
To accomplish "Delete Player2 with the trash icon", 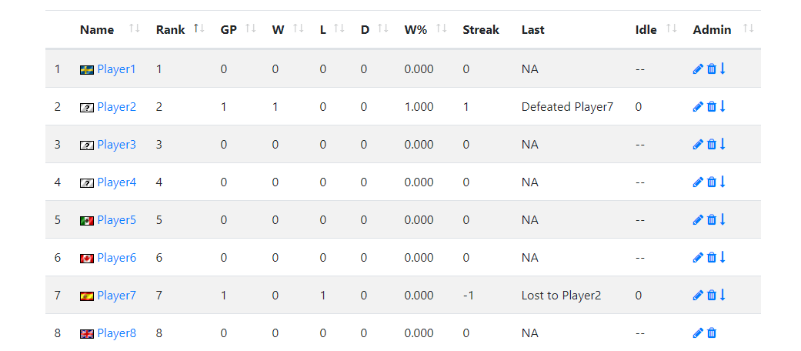I will (x=711, y=107).
